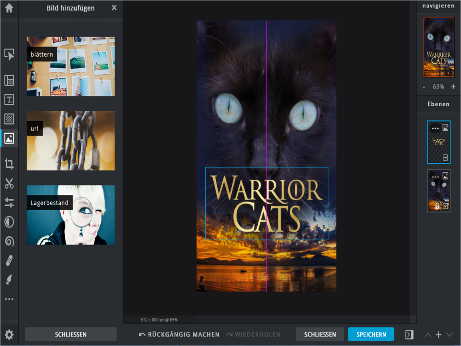
Task: Click image-type icon on Warrior Cats text layer
Action: point(445,127)
